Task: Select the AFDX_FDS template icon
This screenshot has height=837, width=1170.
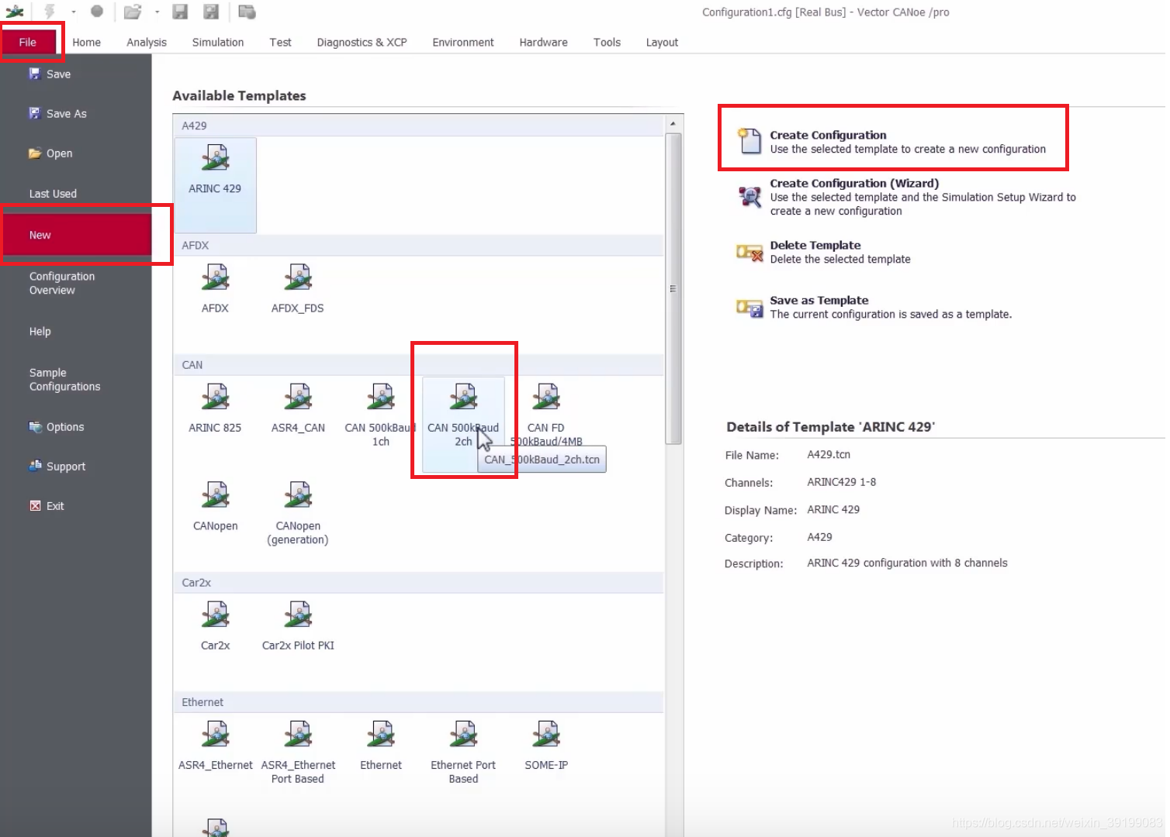Action: click(298, 277)
